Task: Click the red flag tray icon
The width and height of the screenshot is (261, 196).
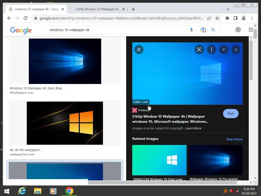Action: tap(231, 191)
